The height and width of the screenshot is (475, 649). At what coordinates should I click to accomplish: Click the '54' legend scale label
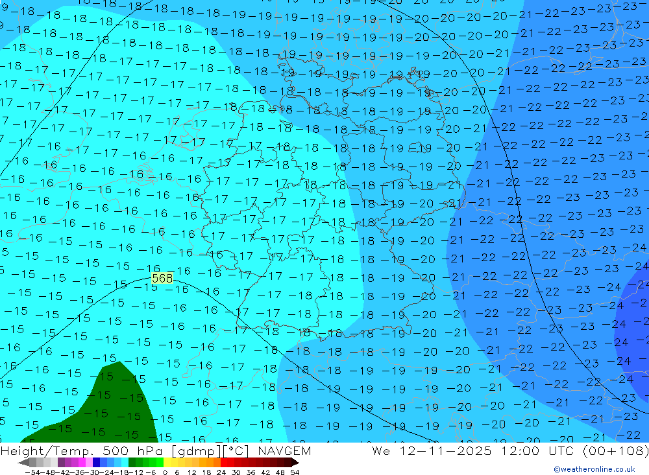pos(295,472)
